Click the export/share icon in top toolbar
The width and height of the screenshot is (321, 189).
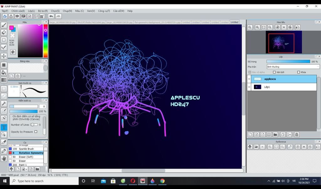11,16
